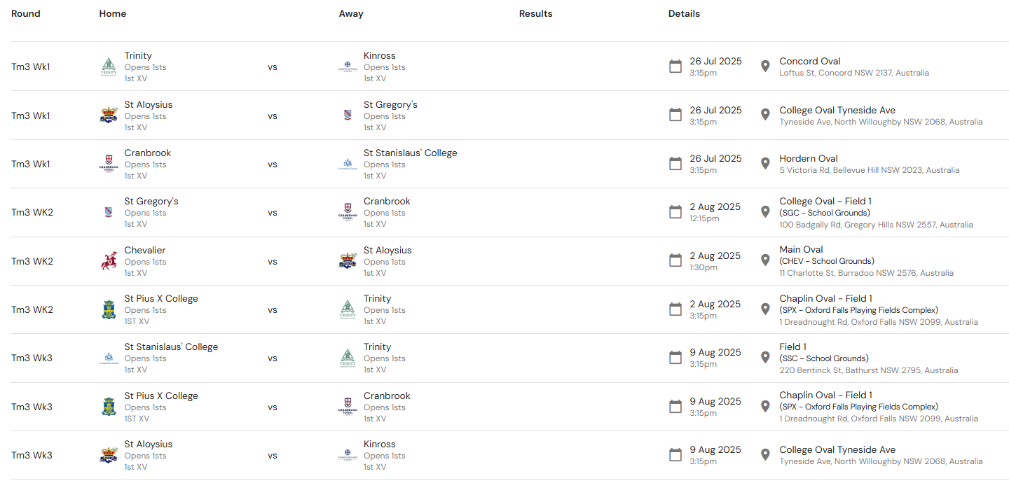Click the Home column header
Screen dimensions: 1009x483
(x=113, y=13)
